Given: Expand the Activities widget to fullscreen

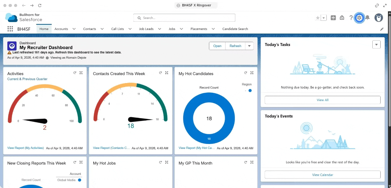Looking at the screenshot, I should [81, 73].
